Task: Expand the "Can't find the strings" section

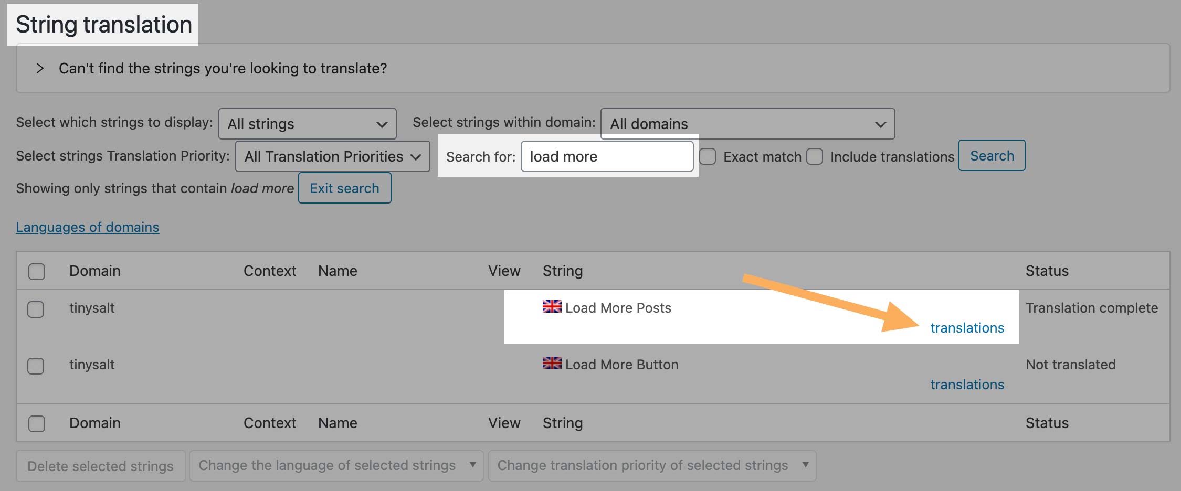Action: click(40, 68)
